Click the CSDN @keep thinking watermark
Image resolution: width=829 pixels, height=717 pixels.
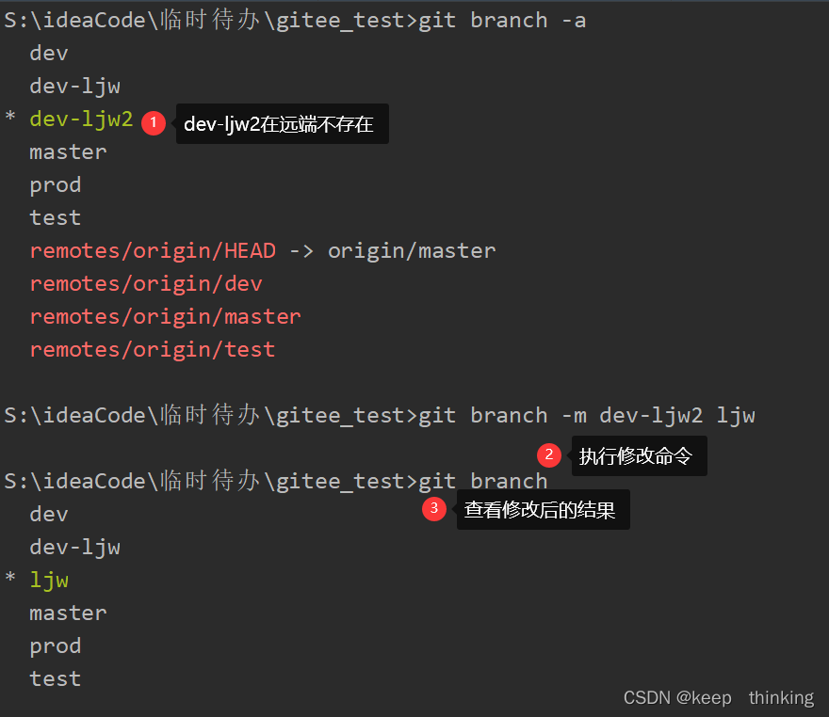pyautogui.click(x=719, y=697)
